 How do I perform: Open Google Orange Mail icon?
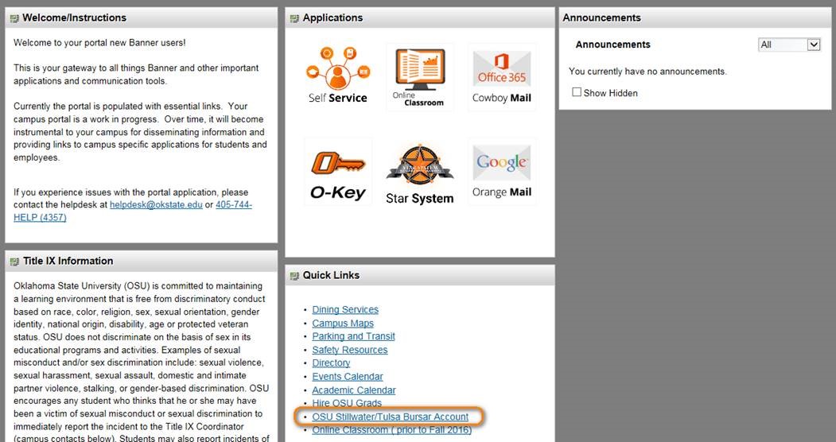pyautogui.click(x=502, y=172)
